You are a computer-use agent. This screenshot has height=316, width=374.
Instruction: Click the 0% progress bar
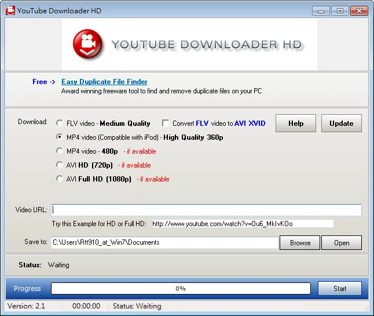(181, 289)
